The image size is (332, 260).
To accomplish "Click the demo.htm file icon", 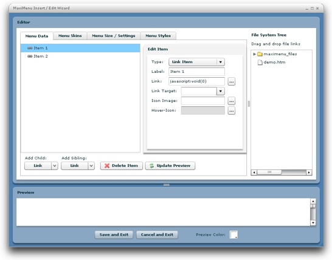I will tap(260, 62).
